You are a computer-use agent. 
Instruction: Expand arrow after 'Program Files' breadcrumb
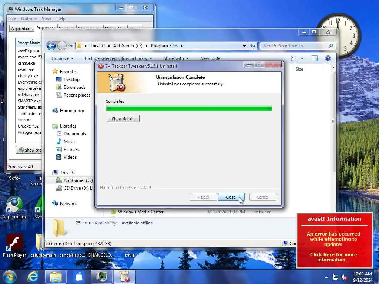coord(182,46)
